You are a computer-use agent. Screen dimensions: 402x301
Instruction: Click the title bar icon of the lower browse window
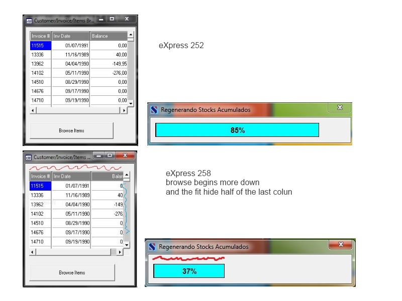(29, 157)
